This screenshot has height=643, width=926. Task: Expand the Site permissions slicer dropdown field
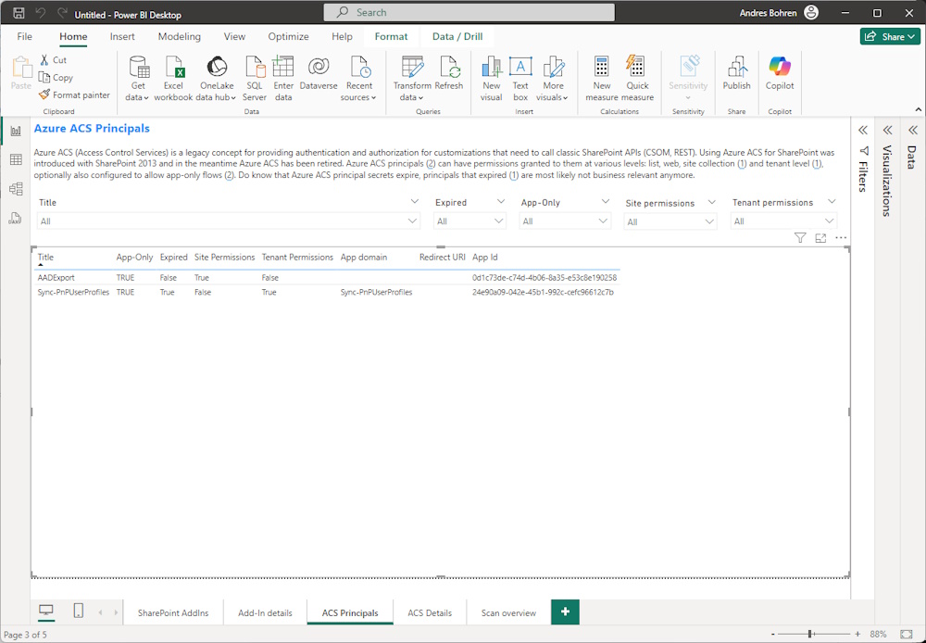click(670, 221)
